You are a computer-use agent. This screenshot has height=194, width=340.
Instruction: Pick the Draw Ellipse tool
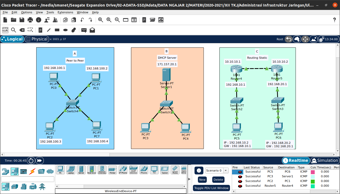tap(65, 30)
